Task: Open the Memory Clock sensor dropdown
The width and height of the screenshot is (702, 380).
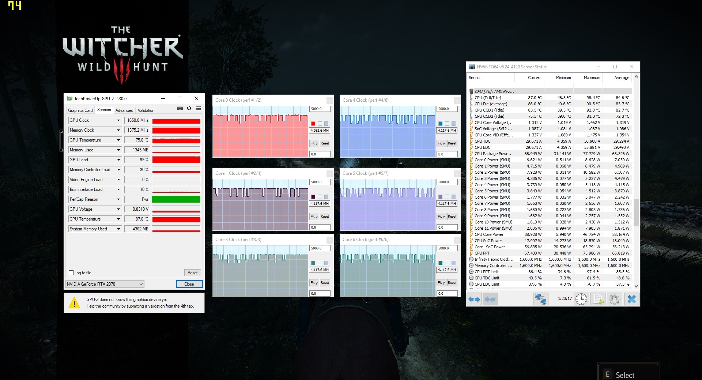Action: click(x=118, y=130)
